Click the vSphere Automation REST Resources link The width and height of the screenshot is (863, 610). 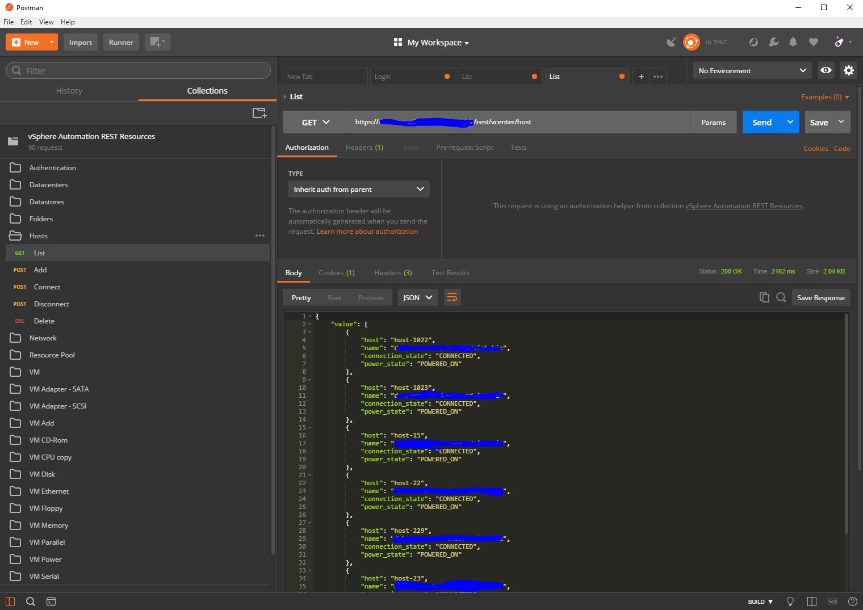744,205
